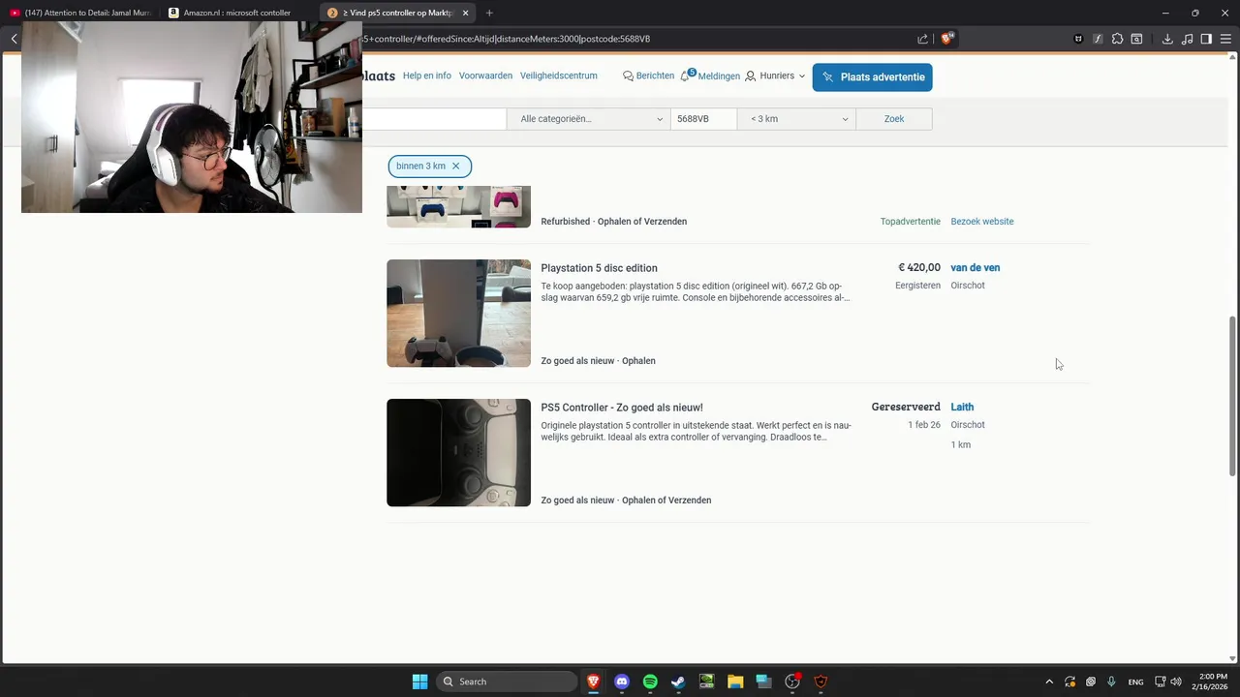Click the refurbished controllers ad thumbnail
The height and width of the screenshot is (697, 1240).
tap(458, 207)
